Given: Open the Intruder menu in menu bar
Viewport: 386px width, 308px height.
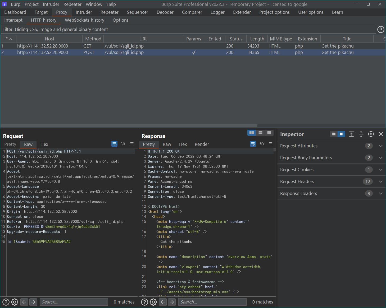Looking at the screenshot, I should tap(51, 4).
